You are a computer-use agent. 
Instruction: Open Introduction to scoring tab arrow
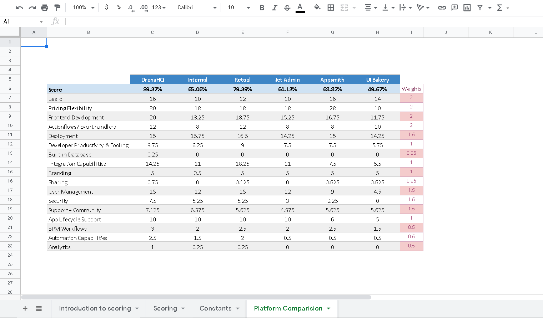point(137,308)
